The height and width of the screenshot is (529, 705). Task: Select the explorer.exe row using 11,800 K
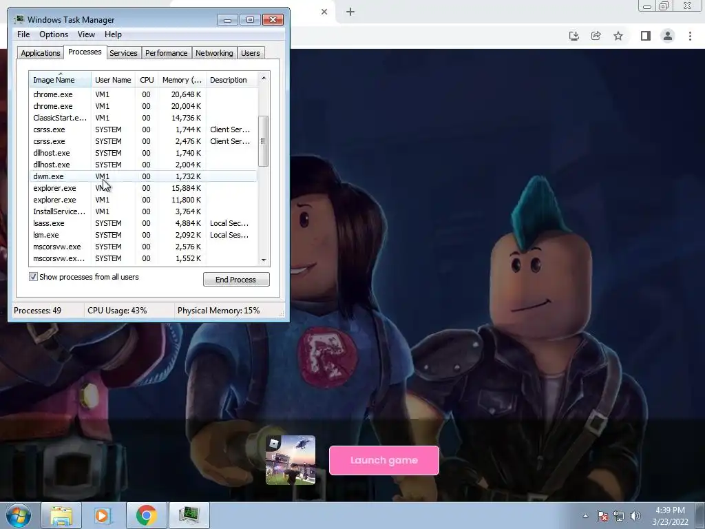[143, 200]
